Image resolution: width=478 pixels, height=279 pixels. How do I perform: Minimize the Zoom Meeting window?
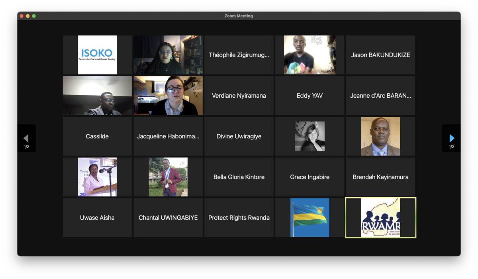[x=27, y=16]
